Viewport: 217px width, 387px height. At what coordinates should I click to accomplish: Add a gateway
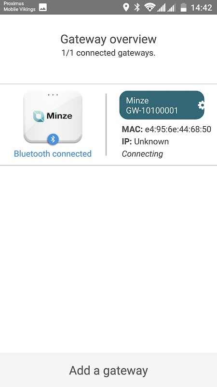pyautogui.click(x=108, y=370)
